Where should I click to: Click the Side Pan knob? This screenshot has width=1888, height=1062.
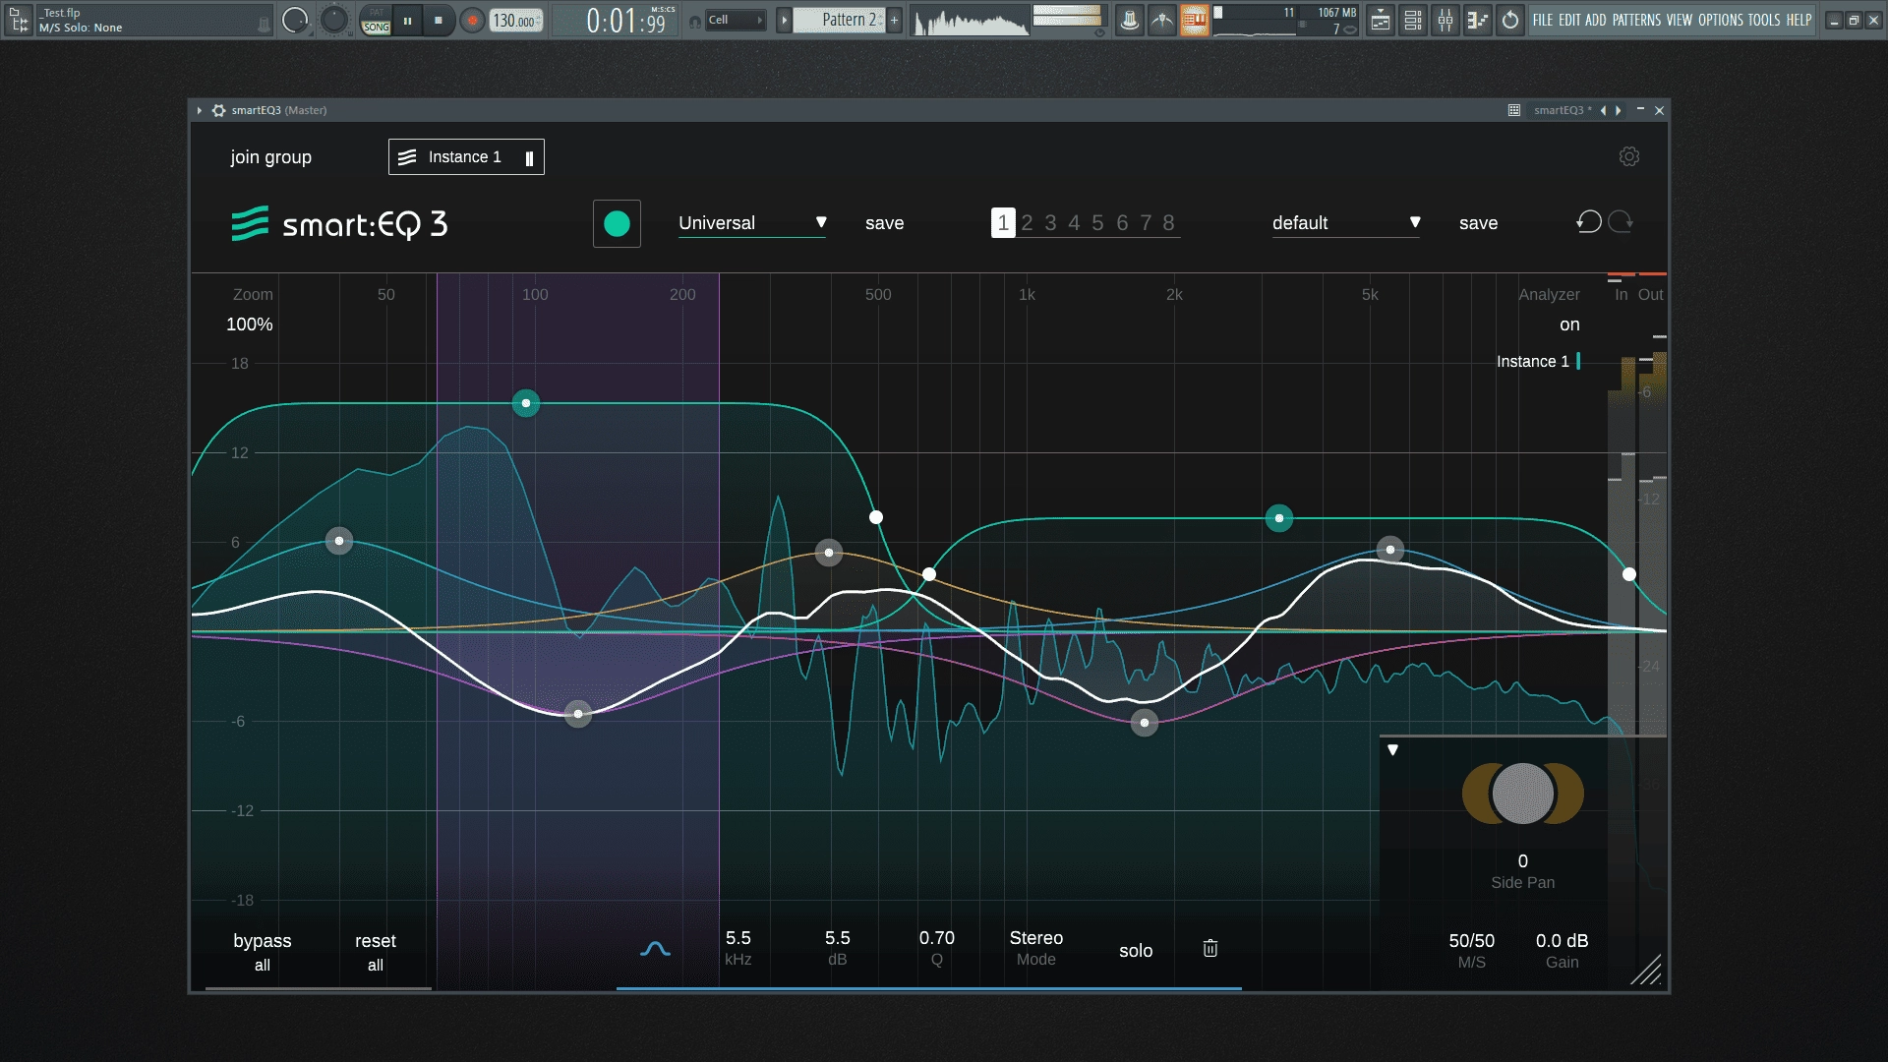pyautogui.click(x=1522, y=794)
